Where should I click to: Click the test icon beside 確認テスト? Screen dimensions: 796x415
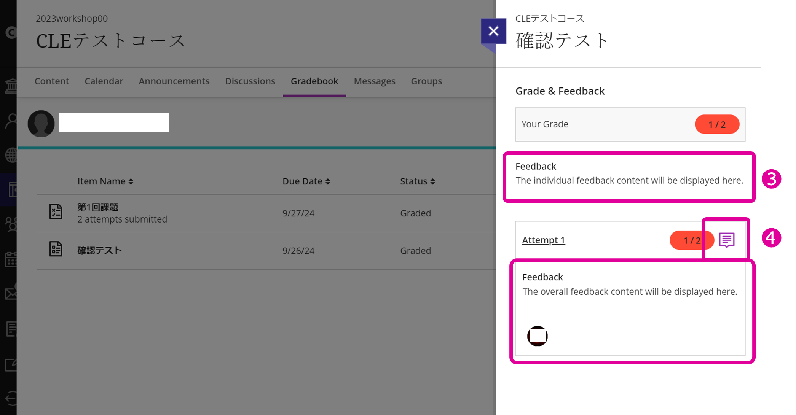[x=56, y=249]
